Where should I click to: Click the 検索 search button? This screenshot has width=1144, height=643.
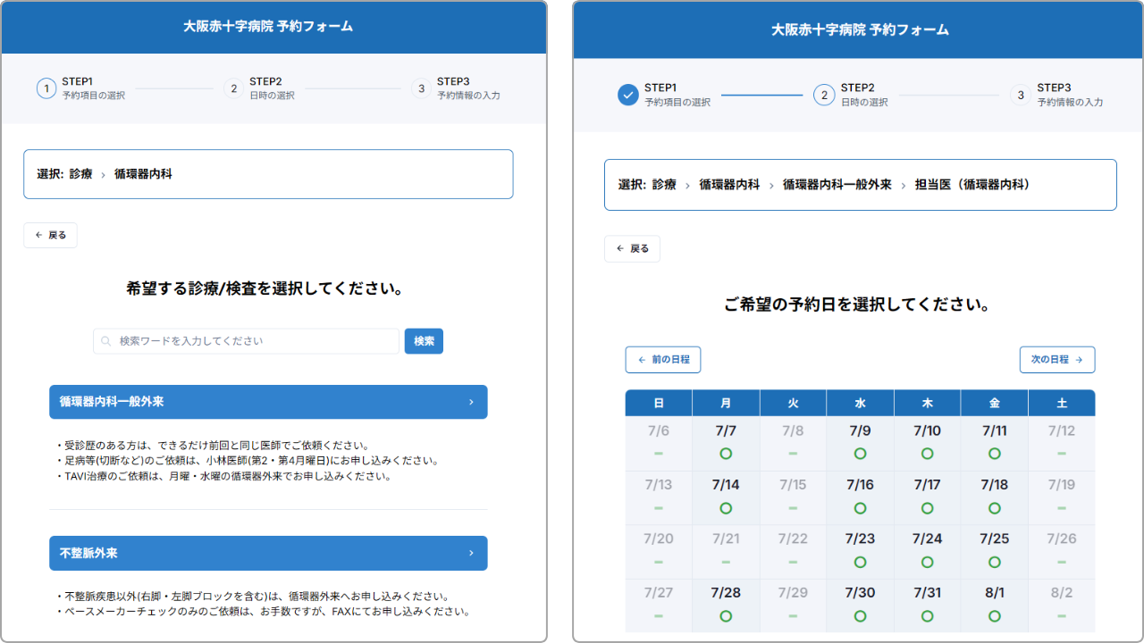(x=424, y=341)
